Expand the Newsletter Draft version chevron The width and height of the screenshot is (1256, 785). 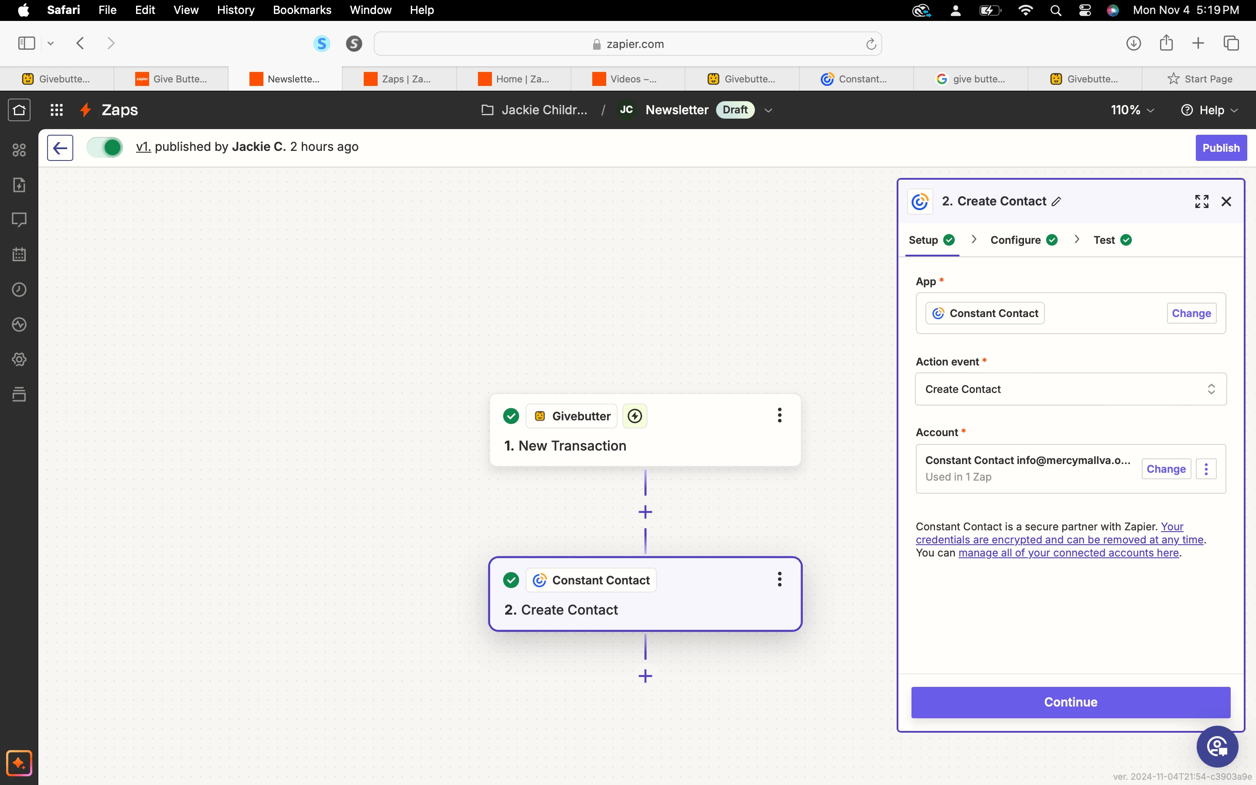coord(769,110)
